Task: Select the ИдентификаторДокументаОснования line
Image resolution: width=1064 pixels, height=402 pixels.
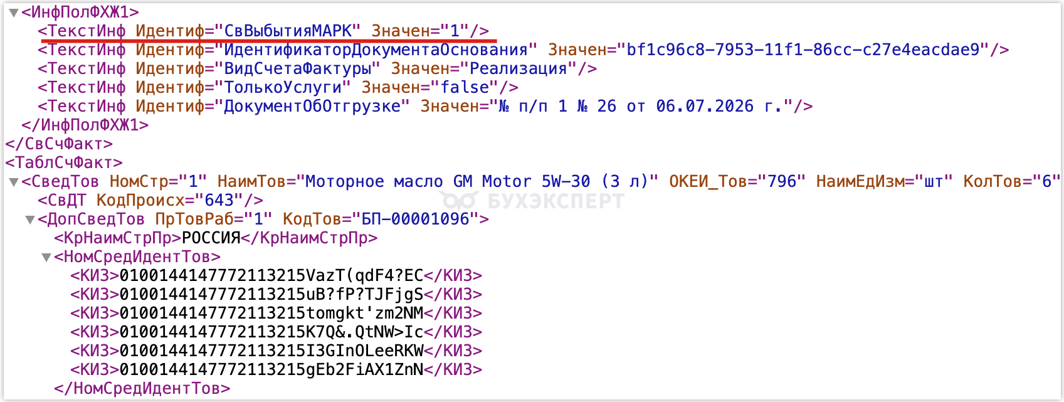Action: click(524, 50)
